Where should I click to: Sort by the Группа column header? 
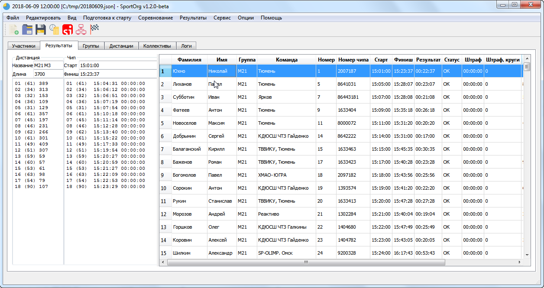[x=247, y=60]
